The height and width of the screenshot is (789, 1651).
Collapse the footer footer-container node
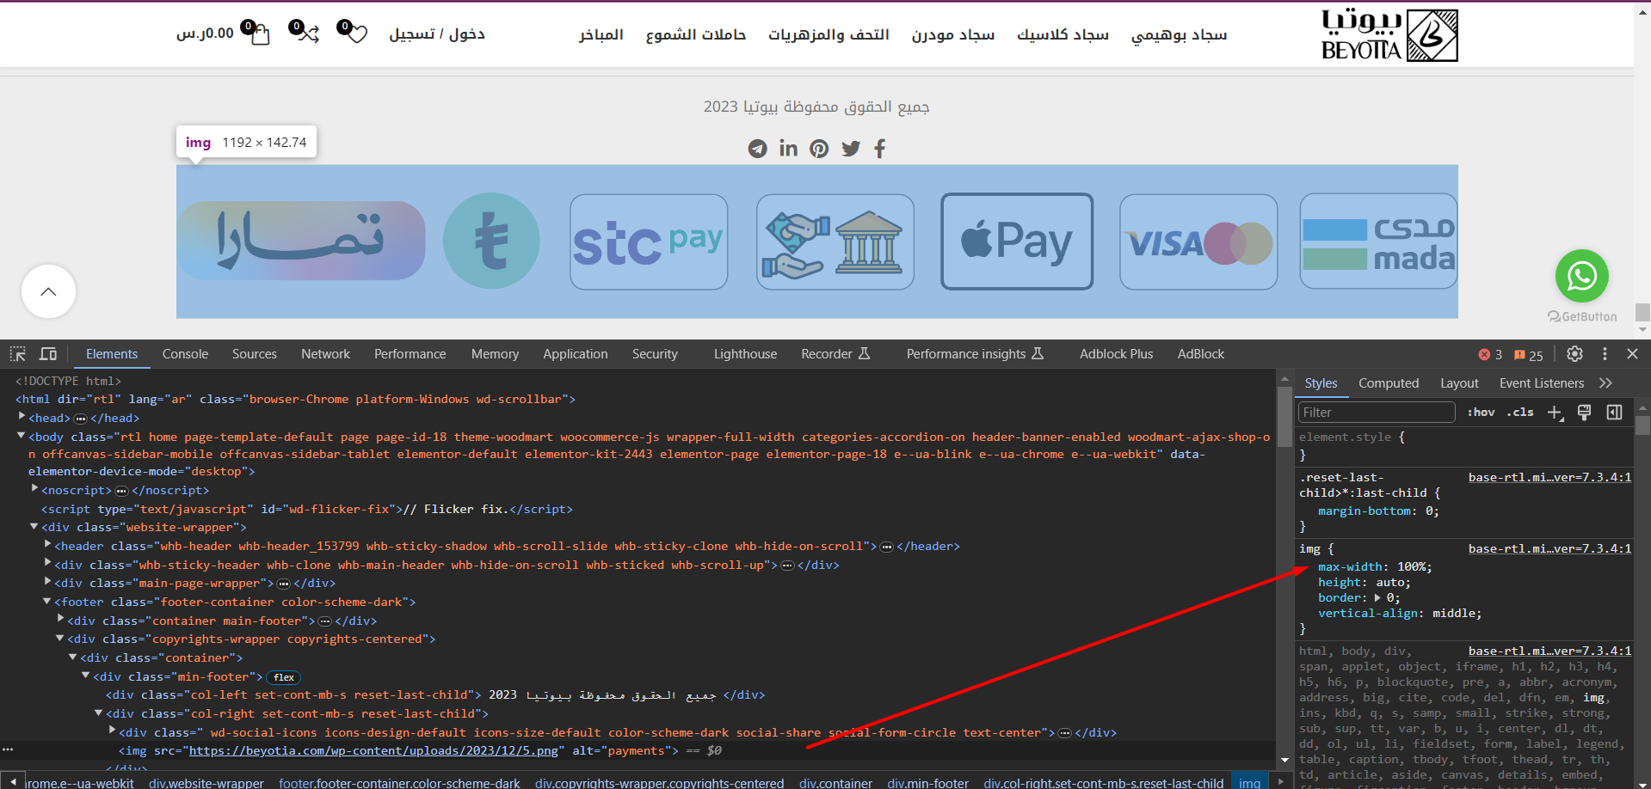point(47,602)
